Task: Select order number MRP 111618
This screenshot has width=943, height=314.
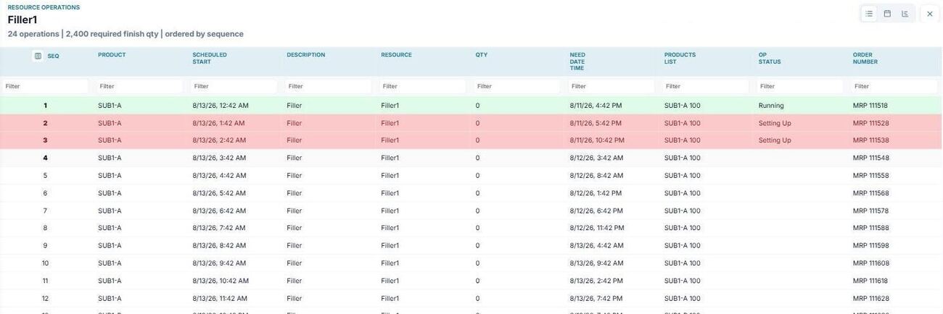Action: 870,281
